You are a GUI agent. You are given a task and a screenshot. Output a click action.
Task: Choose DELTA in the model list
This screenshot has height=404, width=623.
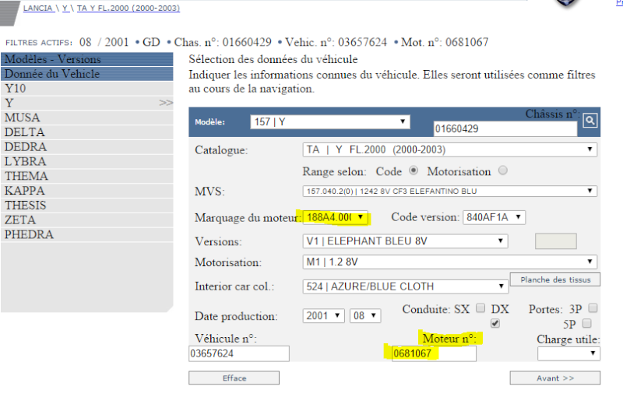point(87,132)
